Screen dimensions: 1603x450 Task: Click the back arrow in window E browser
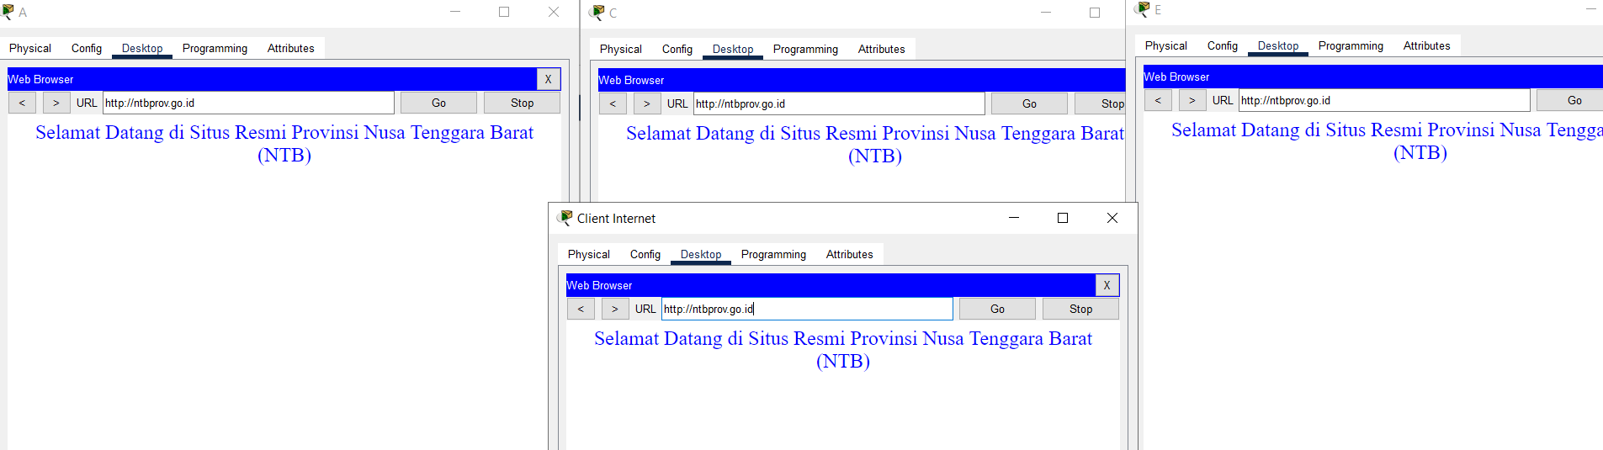coord(1158,100)
